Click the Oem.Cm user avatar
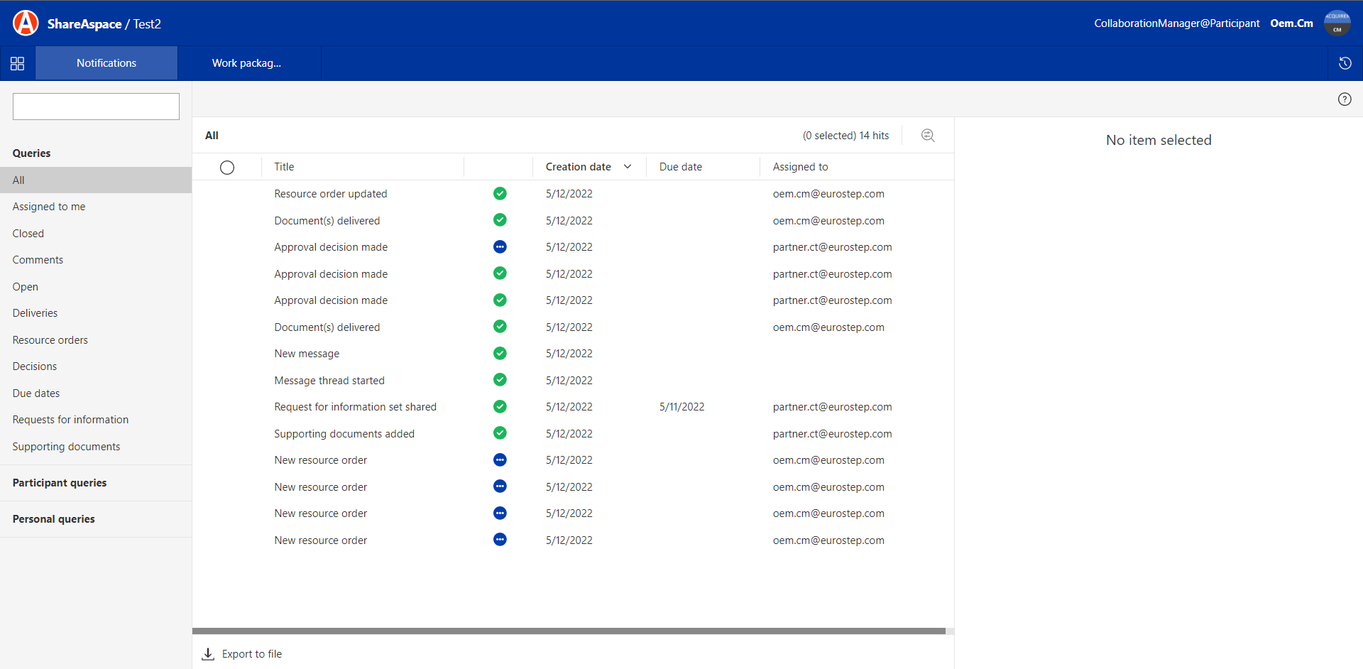 (x=1337, y=23)
